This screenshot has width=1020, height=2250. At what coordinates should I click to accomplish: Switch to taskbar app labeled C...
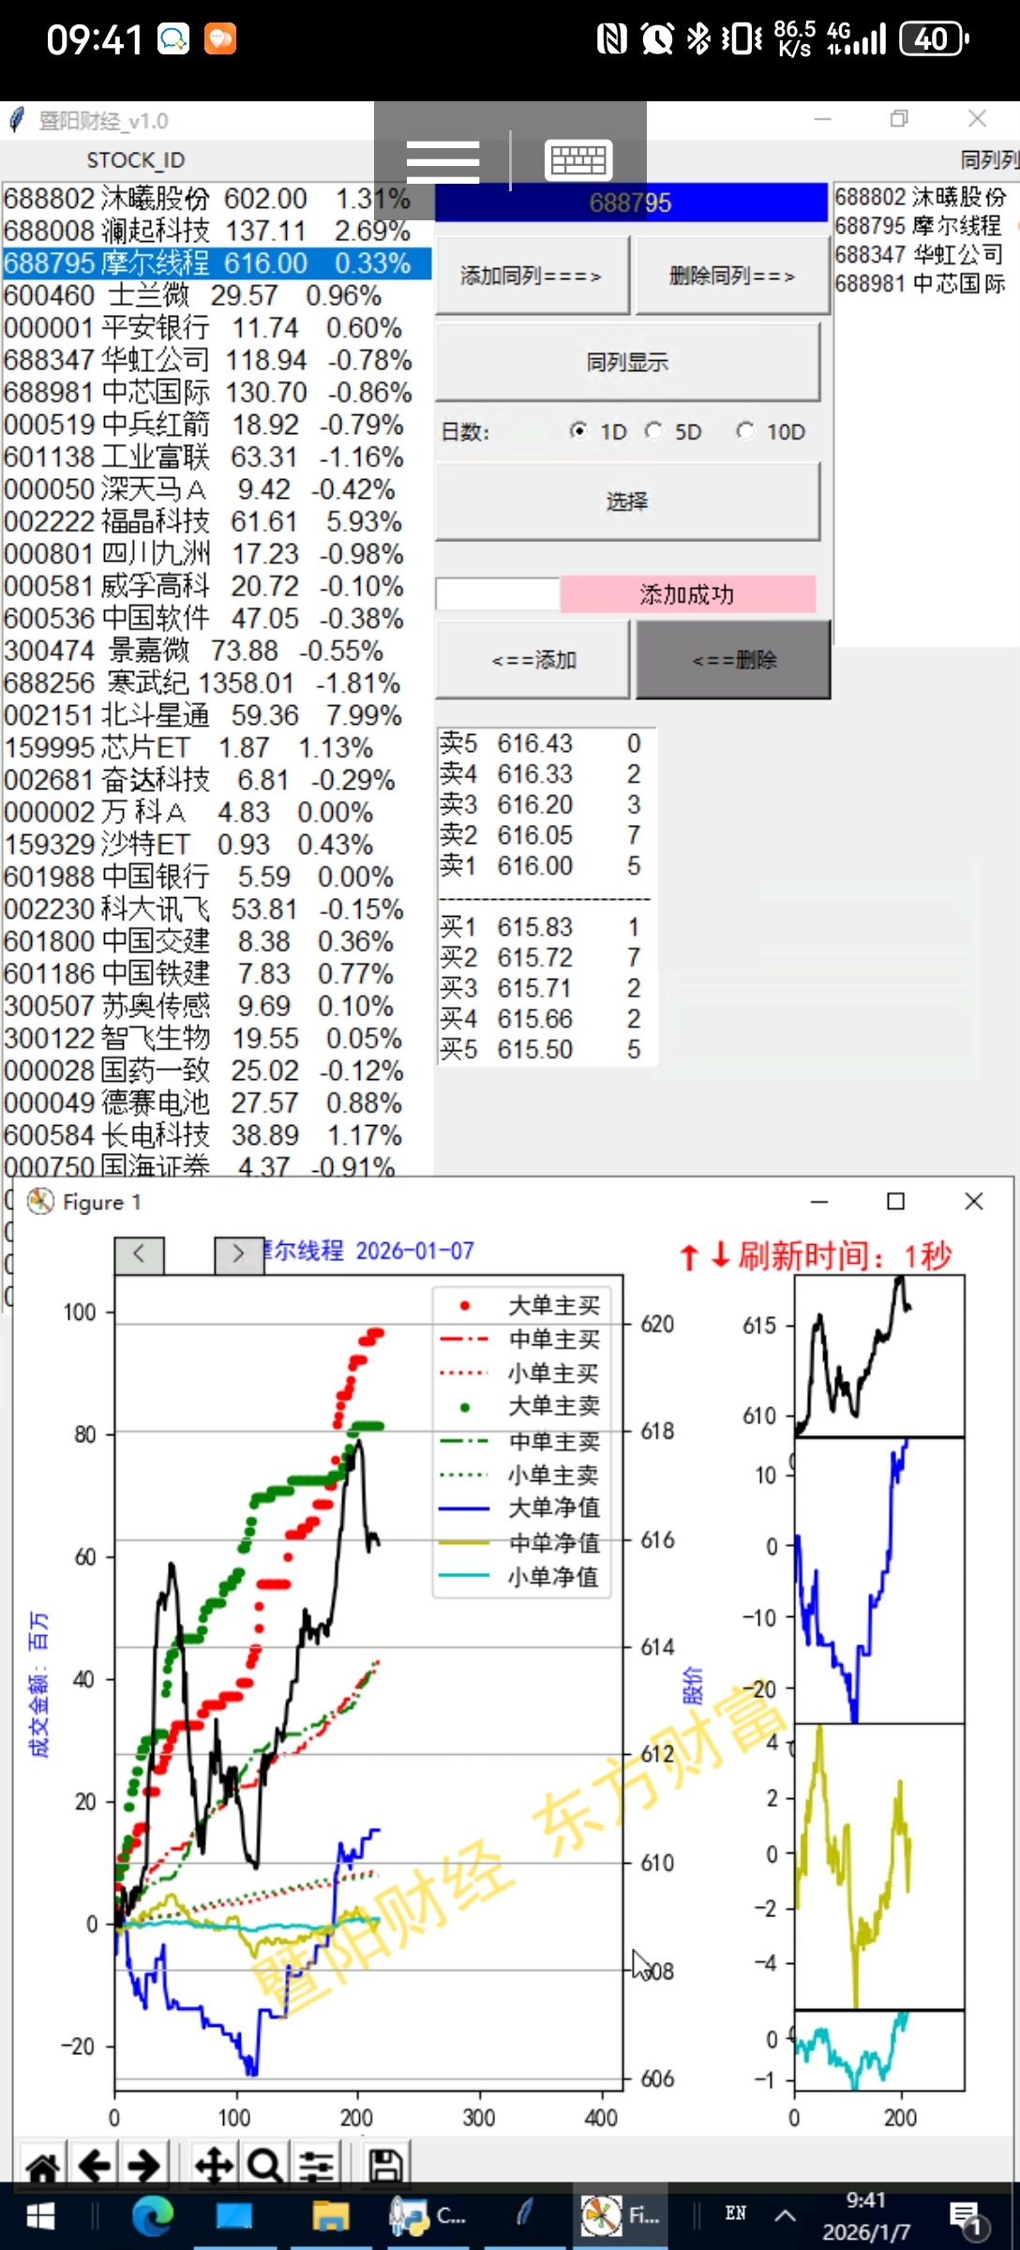(x=427, y=2216)
